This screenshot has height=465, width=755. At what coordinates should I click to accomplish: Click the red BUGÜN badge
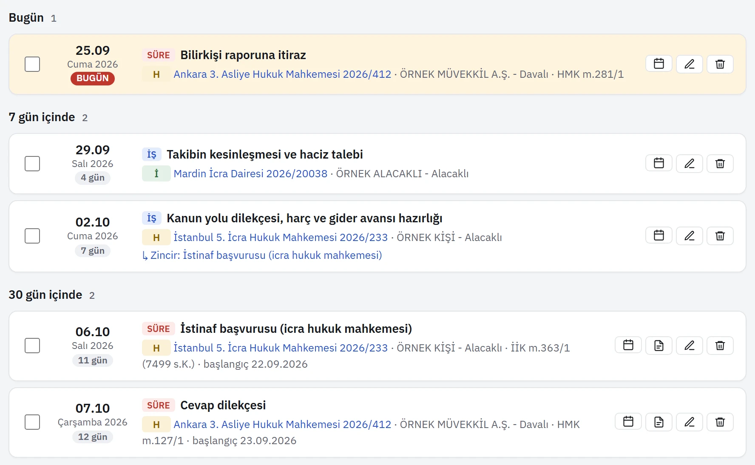click(x=93, y=78)
